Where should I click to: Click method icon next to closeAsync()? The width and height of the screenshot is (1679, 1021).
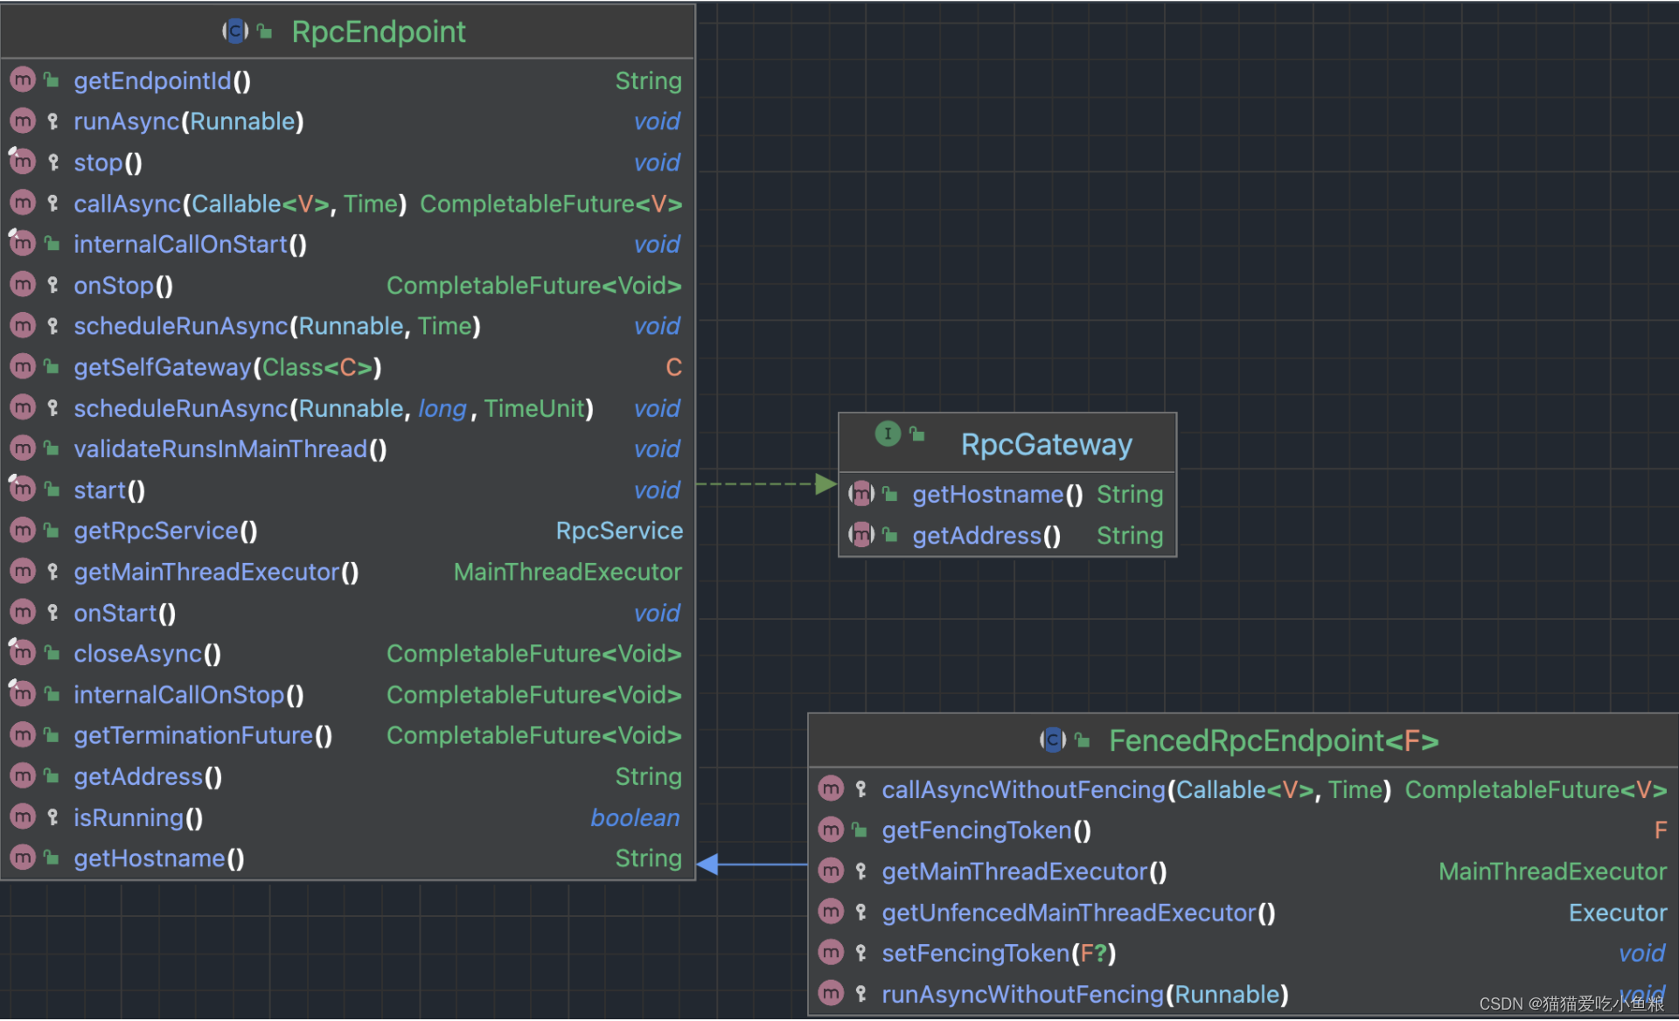point(23,653)
